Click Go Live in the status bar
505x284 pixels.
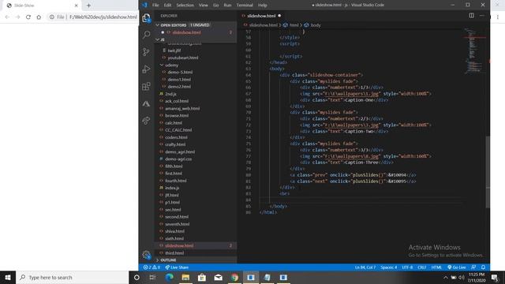pos(457,267)
